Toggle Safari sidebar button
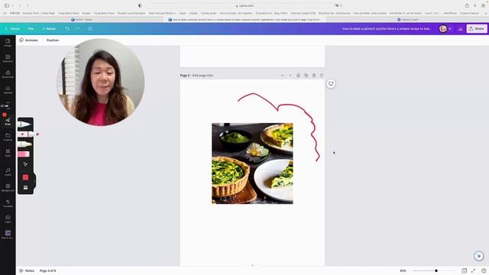 coord(7,5)
